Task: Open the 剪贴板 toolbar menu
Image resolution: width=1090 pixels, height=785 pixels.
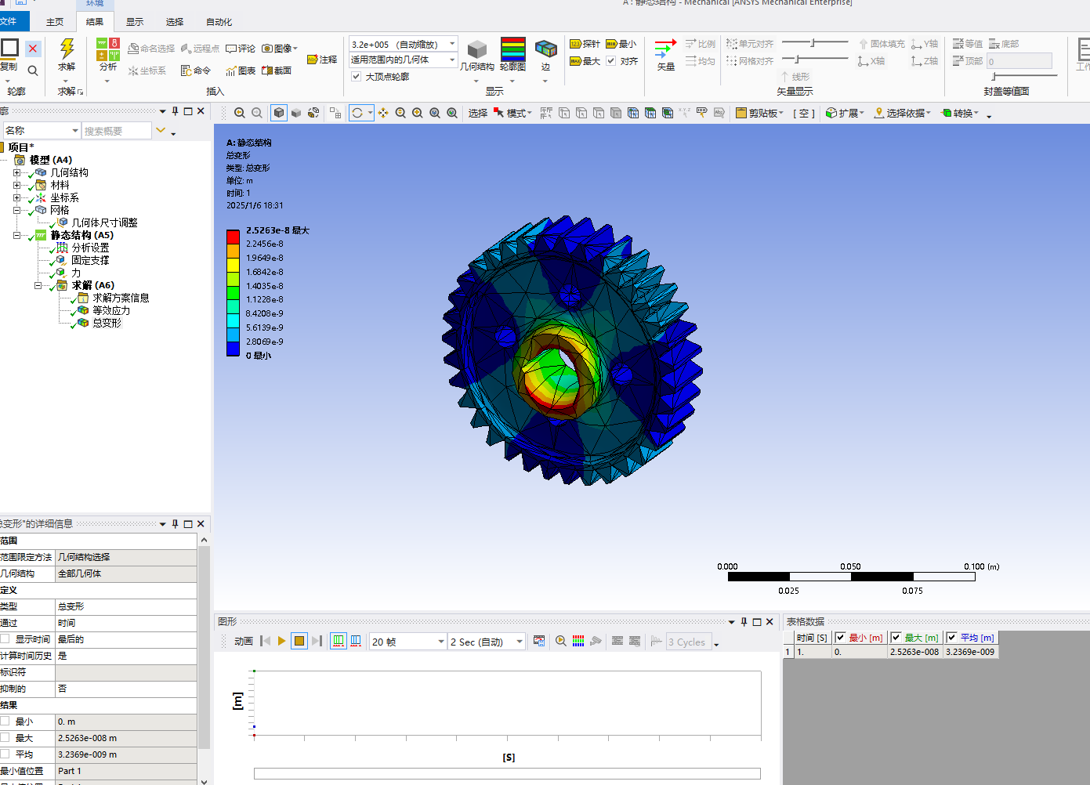Action: pos(759,113)
